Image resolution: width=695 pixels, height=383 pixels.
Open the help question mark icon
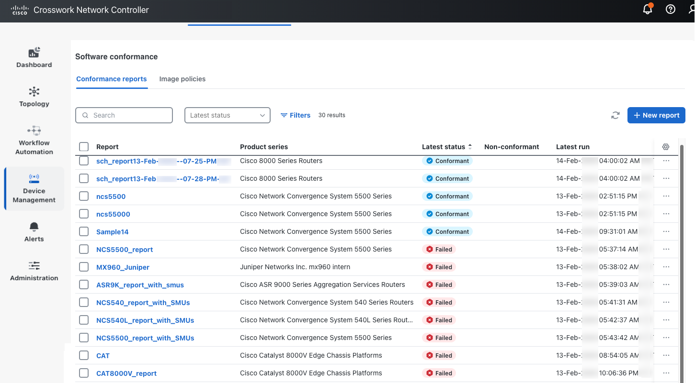[670, 9]
